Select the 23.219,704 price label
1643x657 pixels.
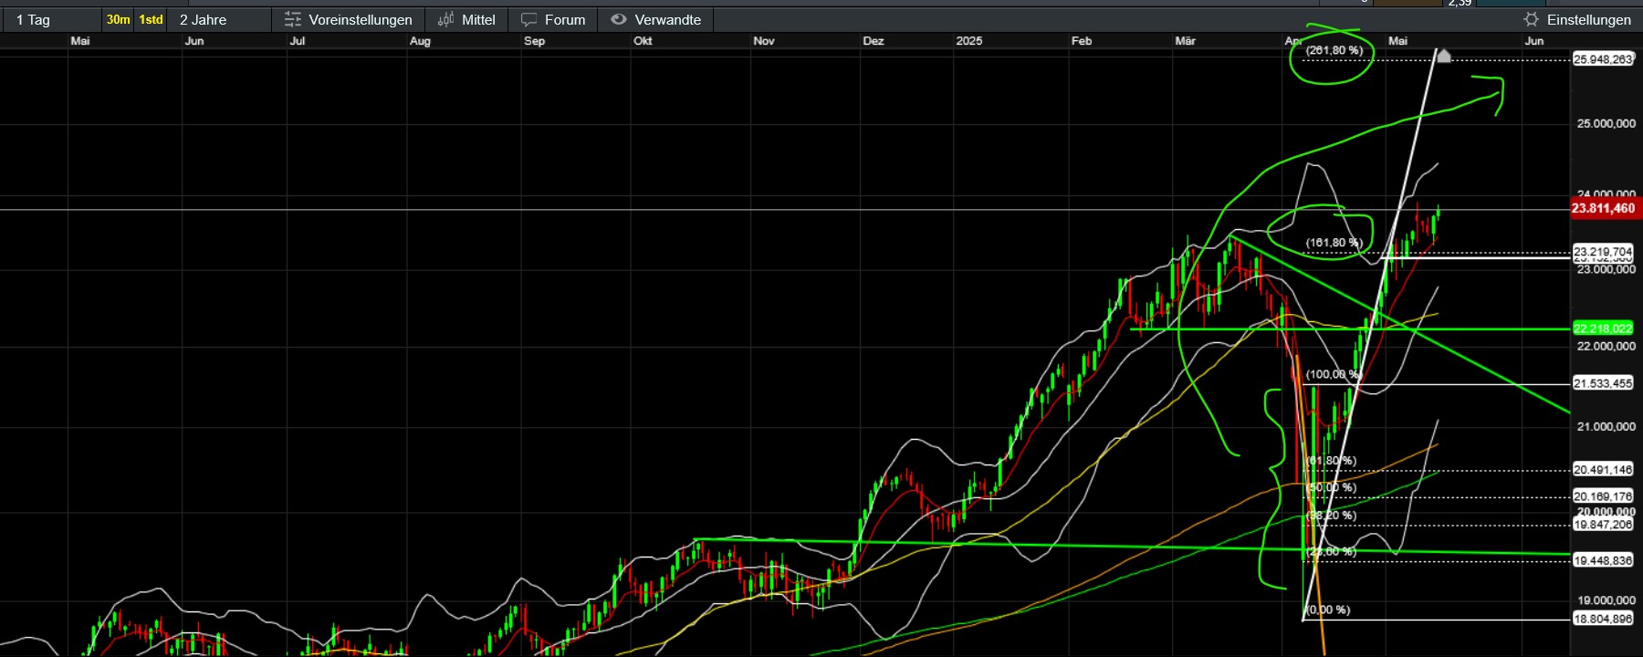[1603, 252]
